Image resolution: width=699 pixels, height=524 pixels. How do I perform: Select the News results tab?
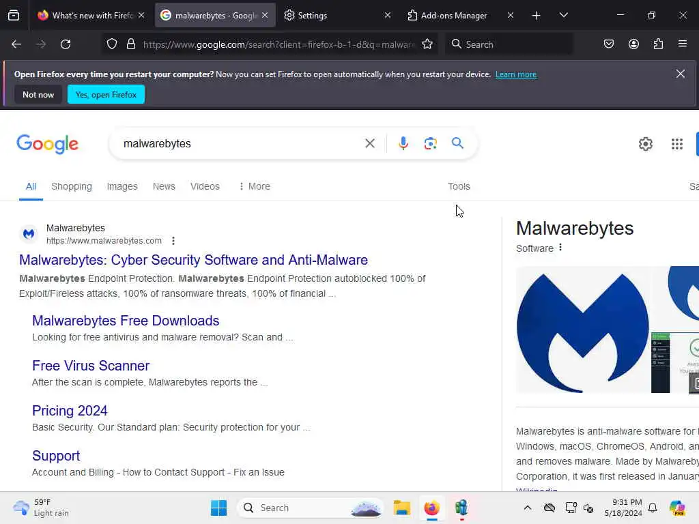(x=164, y=186)
